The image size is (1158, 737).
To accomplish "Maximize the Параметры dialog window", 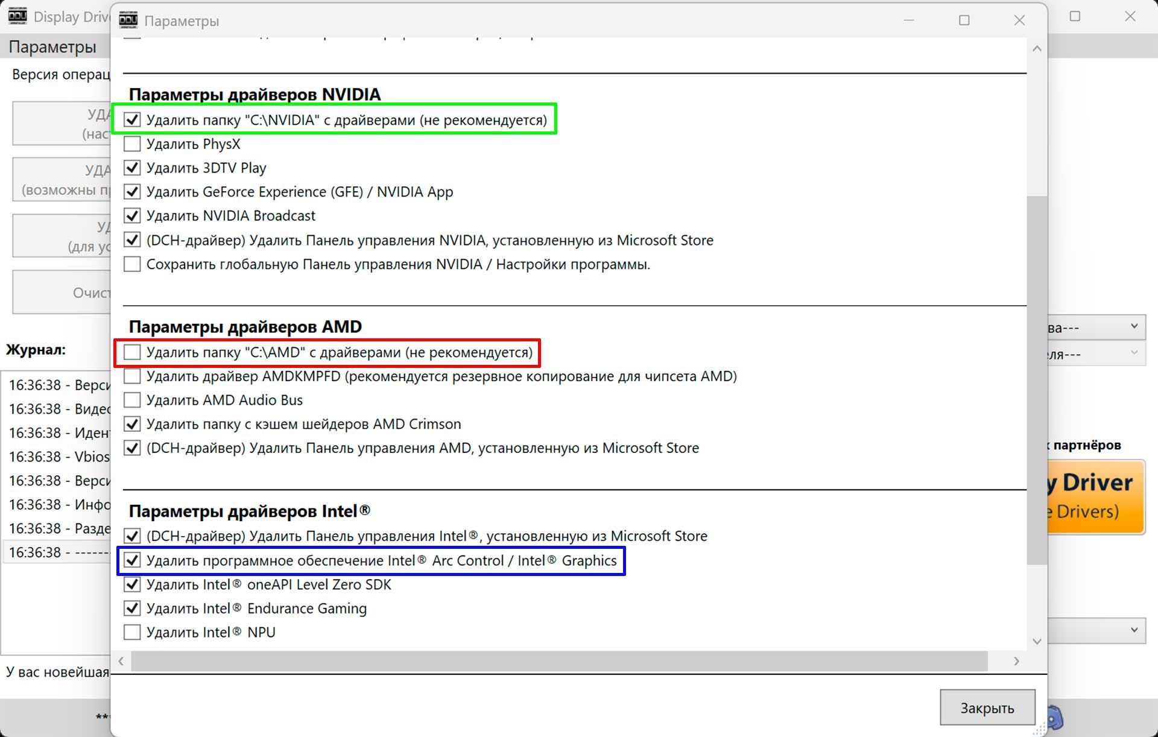I will (964, 21).
